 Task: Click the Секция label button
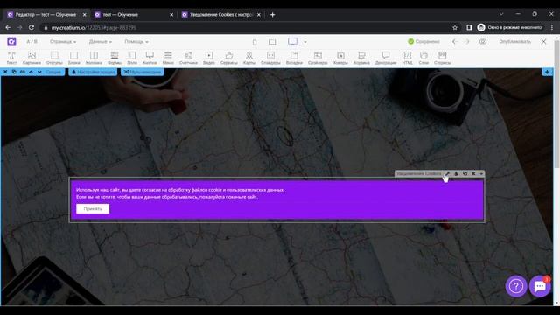[x=53, y=72]
